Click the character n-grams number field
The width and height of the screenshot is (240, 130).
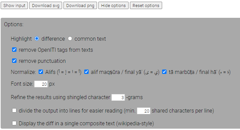[118, 97]
